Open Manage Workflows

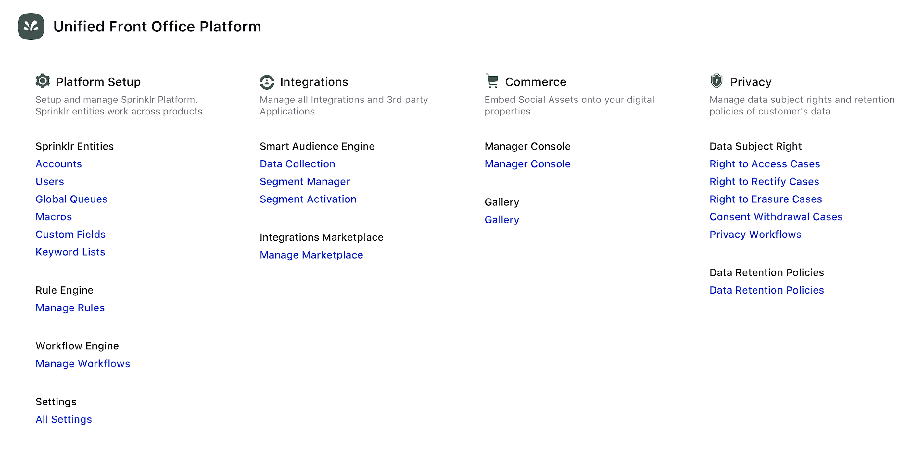[x=82, y=363]
